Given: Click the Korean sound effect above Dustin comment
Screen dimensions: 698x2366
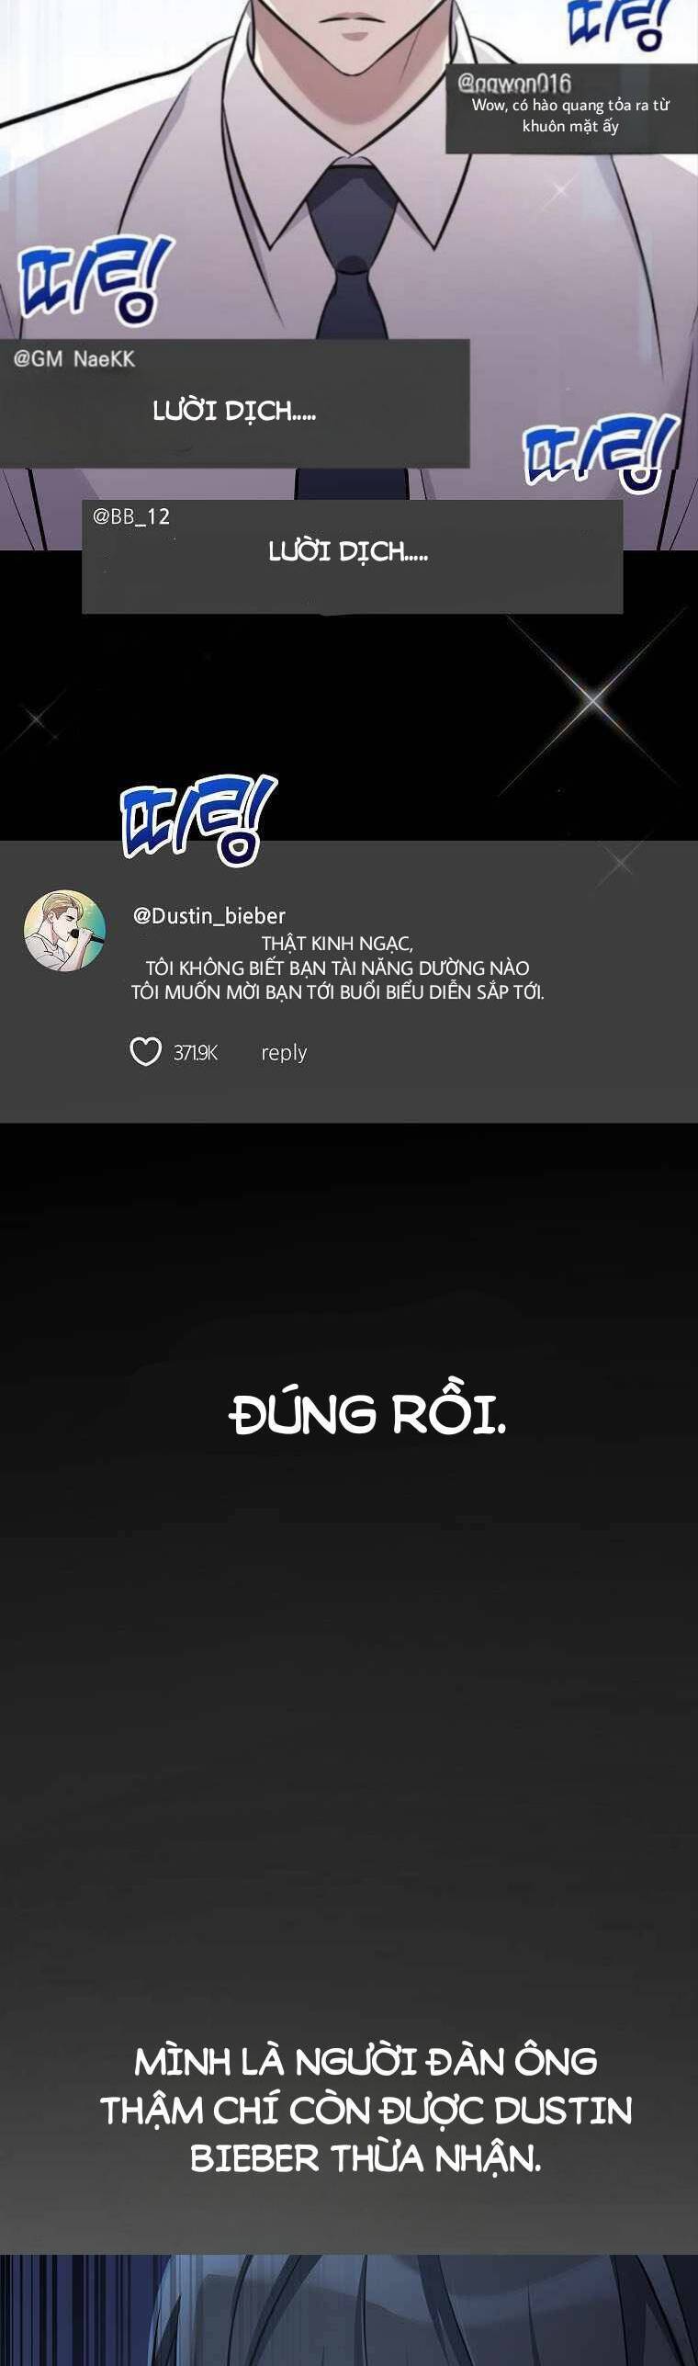Looking at the screenshot, I should pos(198,819).
